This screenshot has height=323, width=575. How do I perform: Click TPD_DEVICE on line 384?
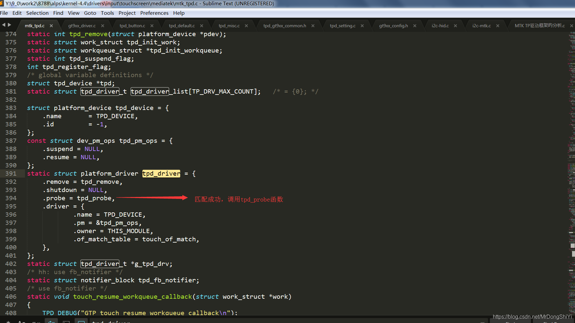[115, 116]
